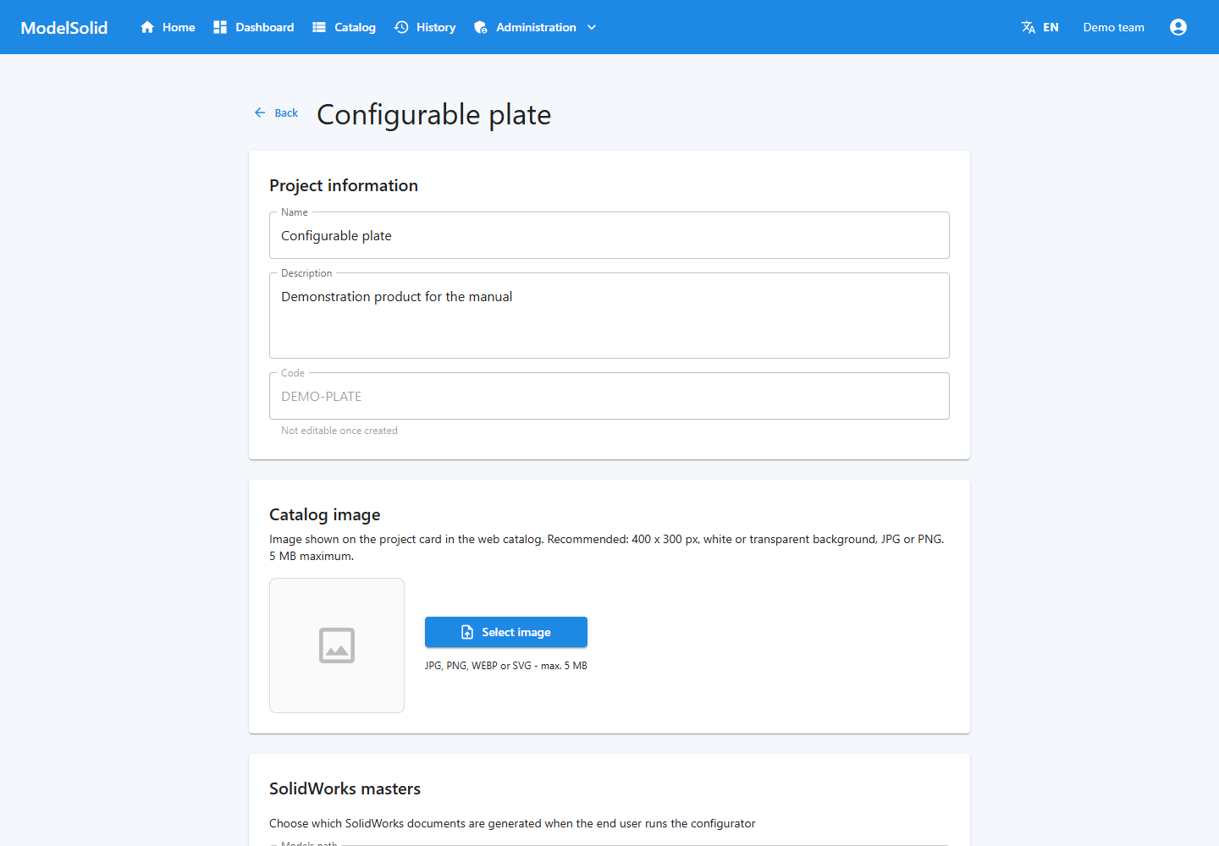
Task: Click the 'Configurable plate' page heading
Action: pyautogui.click(x=434, y=114)
